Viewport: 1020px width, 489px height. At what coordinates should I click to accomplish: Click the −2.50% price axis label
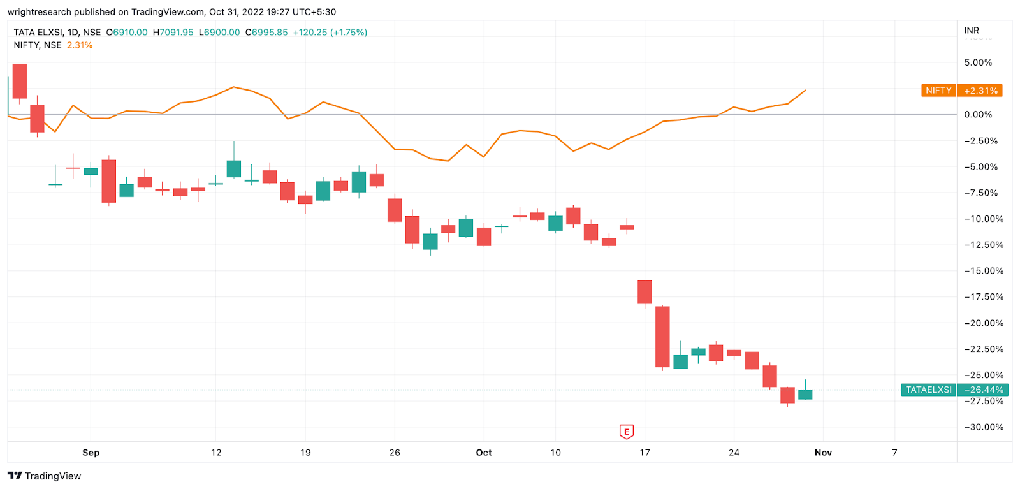point(980,141)
